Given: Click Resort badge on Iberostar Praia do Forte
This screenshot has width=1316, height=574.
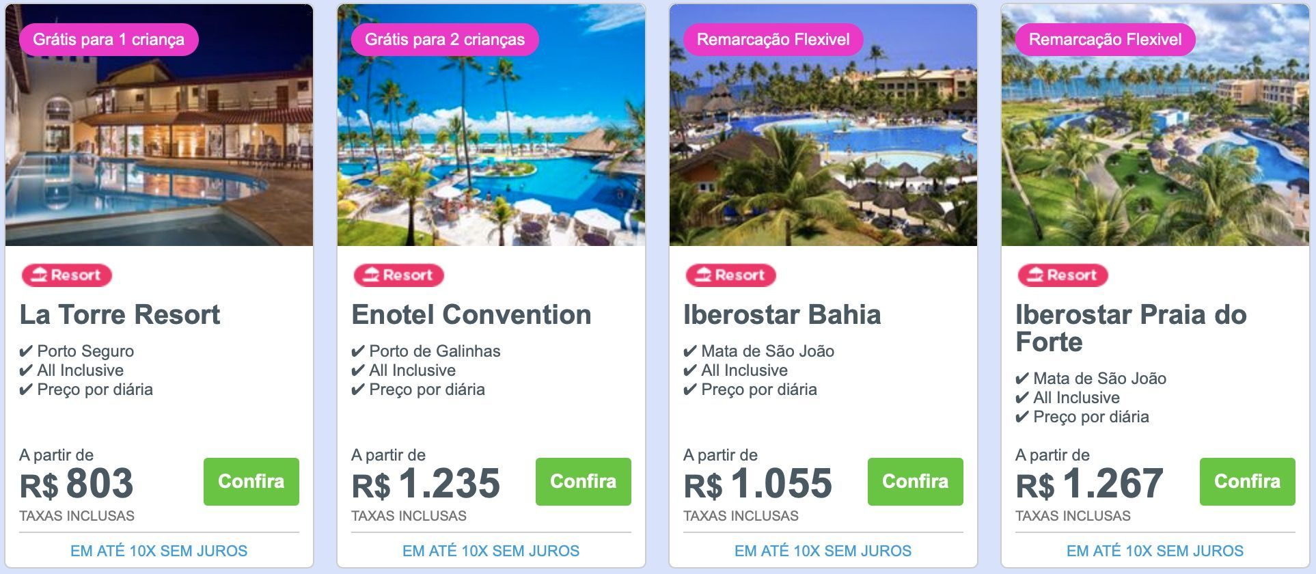Looking at the screenshot, I should point(1063,275).
